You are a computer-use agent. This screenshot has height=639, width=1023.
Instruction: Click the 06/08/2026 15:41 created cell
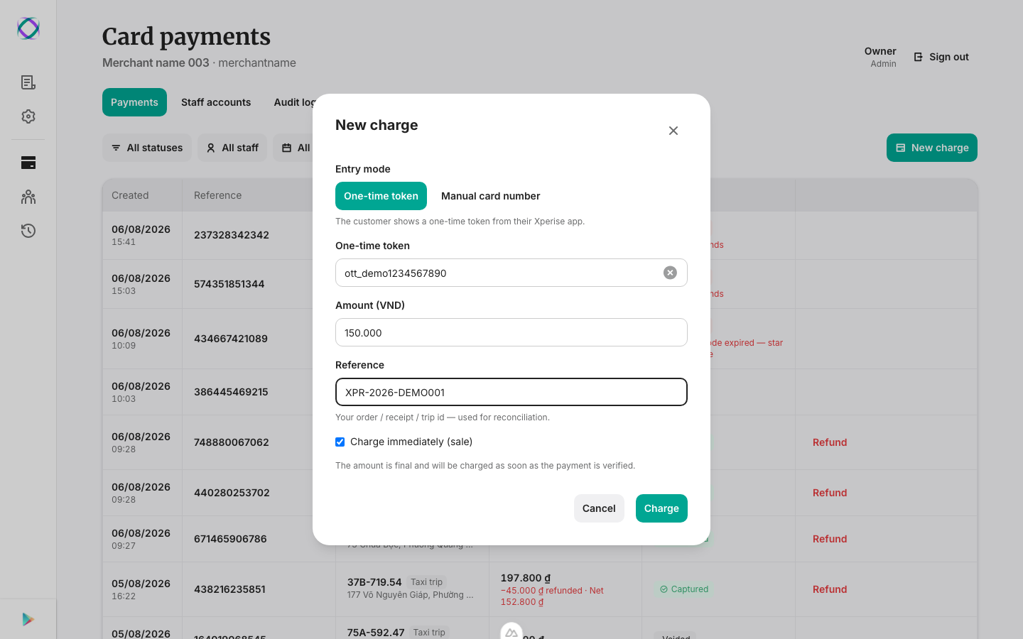coord(141,235)
